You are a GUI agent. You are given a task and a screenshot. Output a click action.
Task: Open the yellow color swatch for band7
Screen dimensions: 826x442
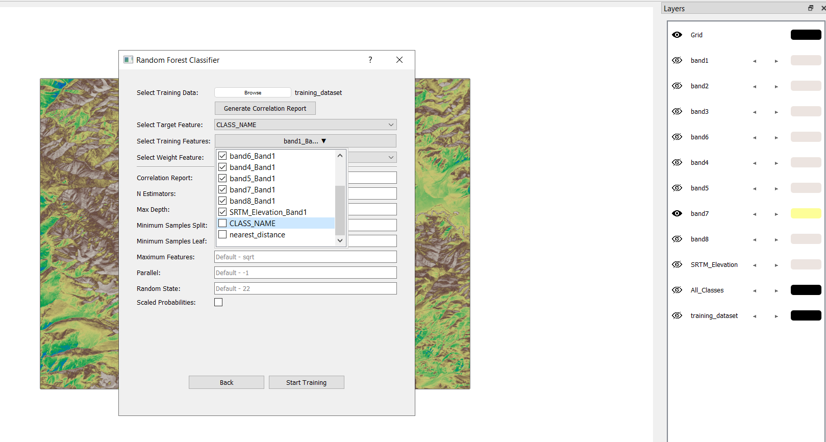tap(806, 213)
